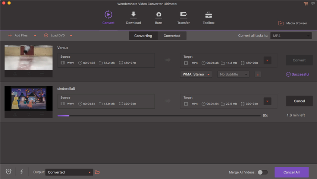Click the cinderella5 conversion progress bar
The height and width of the screenshot is (179, 317).
159,116
